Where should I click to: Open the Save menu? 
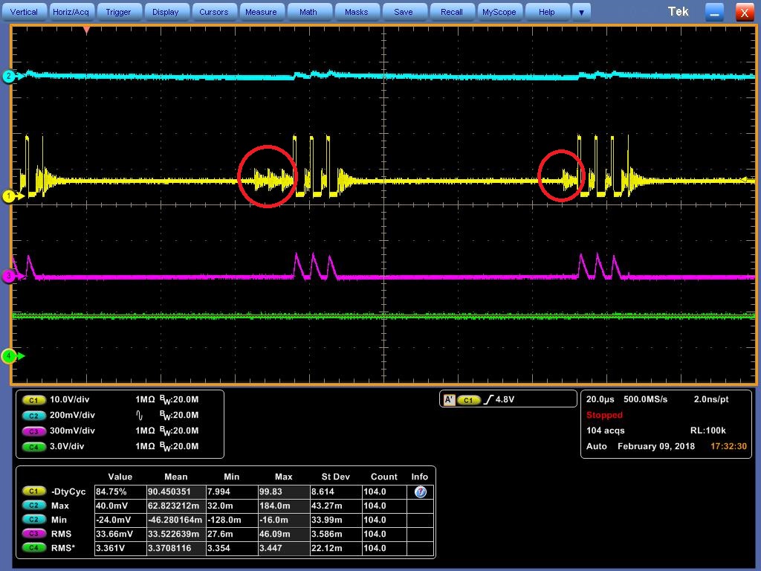coord(404,12)
